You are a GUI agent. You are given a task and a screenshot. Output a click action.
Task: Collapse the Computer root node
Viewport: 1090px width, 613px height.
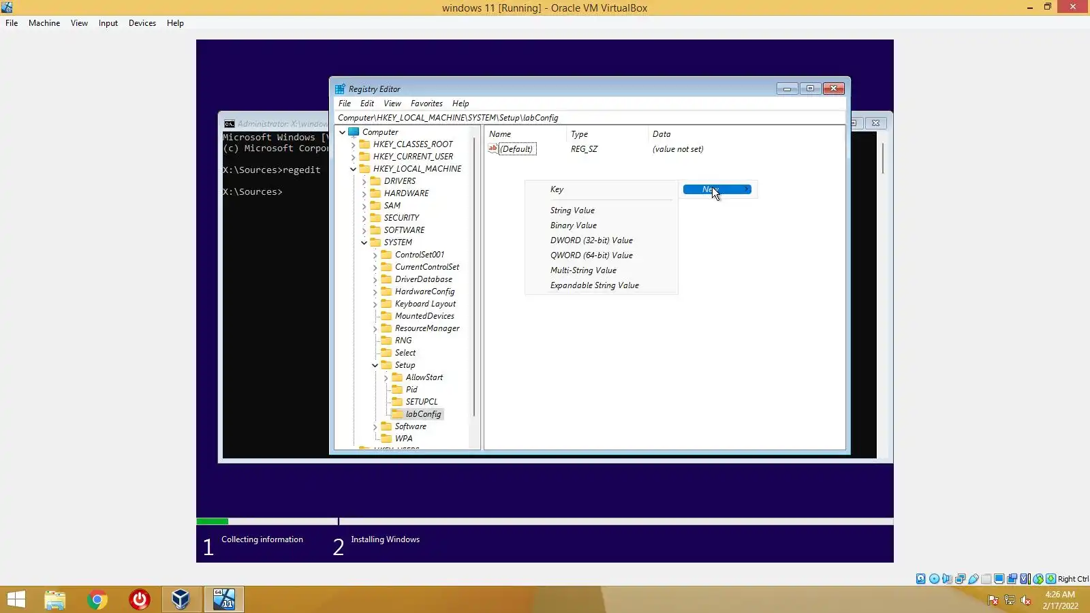click(x=343, y=132)
